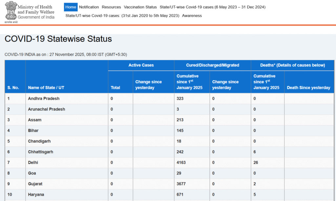This screenshot has width=336, height=201.
Task: Select Vaccination Status in the navigation bar
Action: click(x=140, y=7)
